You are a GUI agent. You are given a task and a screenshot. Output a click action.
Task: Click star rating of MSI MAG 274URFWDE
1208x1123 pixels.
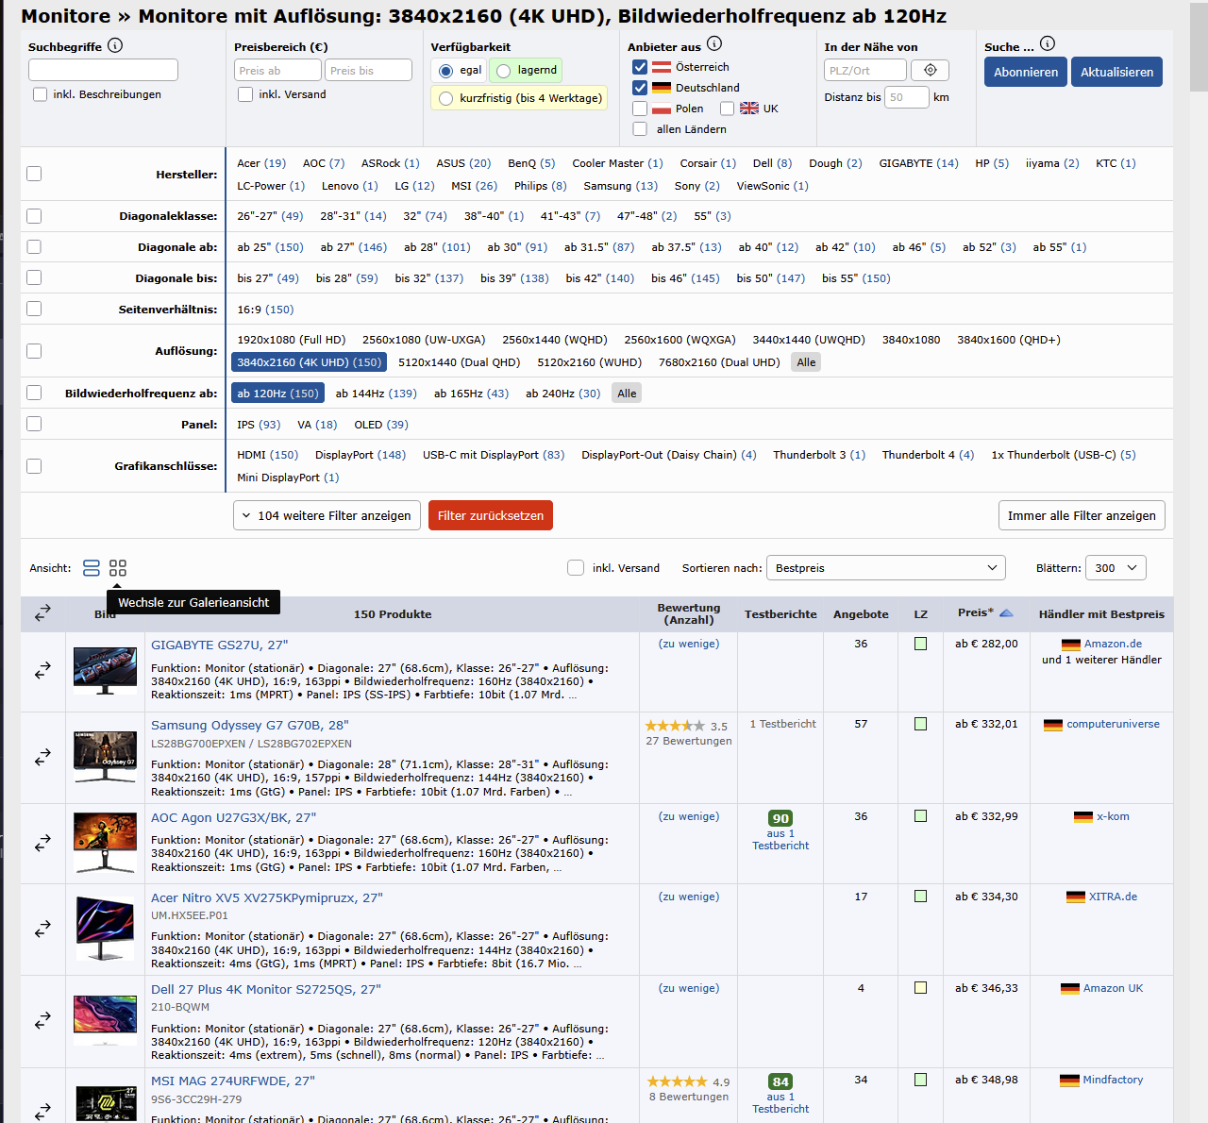677,1081
